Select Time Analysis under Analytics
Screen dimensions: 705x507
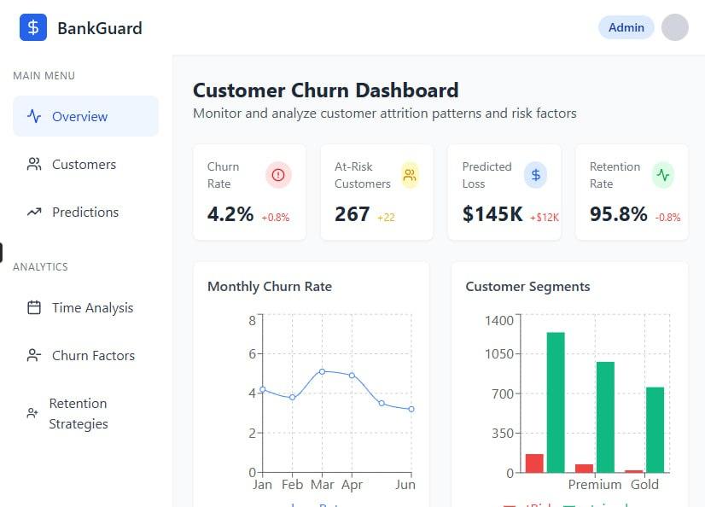click(x=86, y=307)
